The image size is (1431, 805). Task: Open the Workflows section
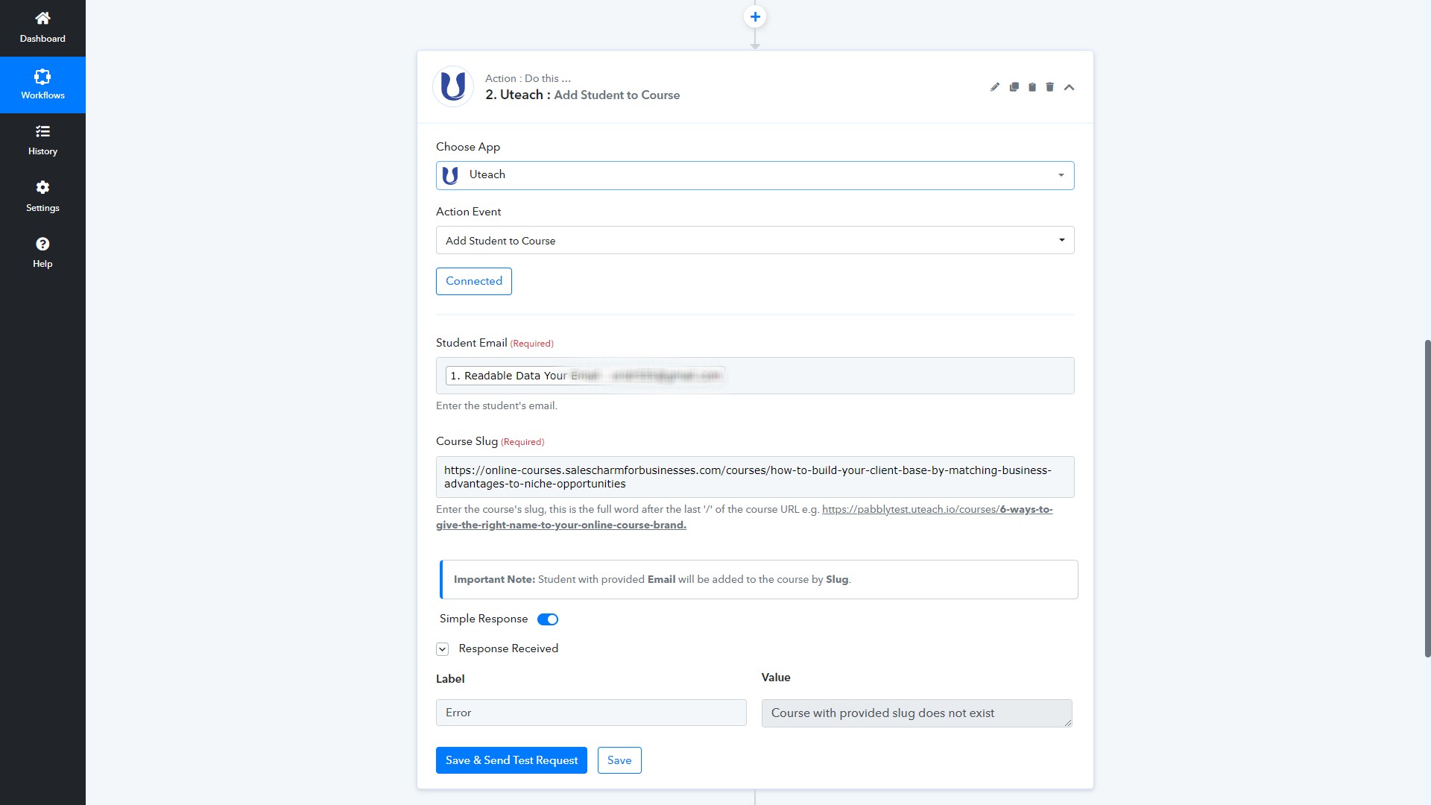click(x=42, y=85)
